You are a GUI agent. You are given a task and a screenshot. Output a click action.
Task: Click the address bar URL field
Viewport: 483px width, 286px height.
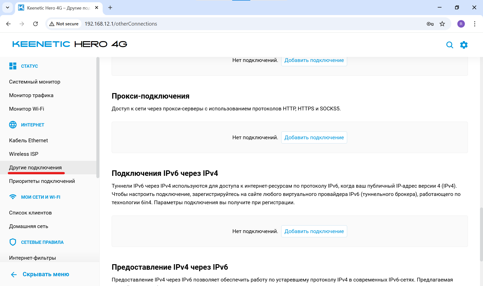coord(121,24)
